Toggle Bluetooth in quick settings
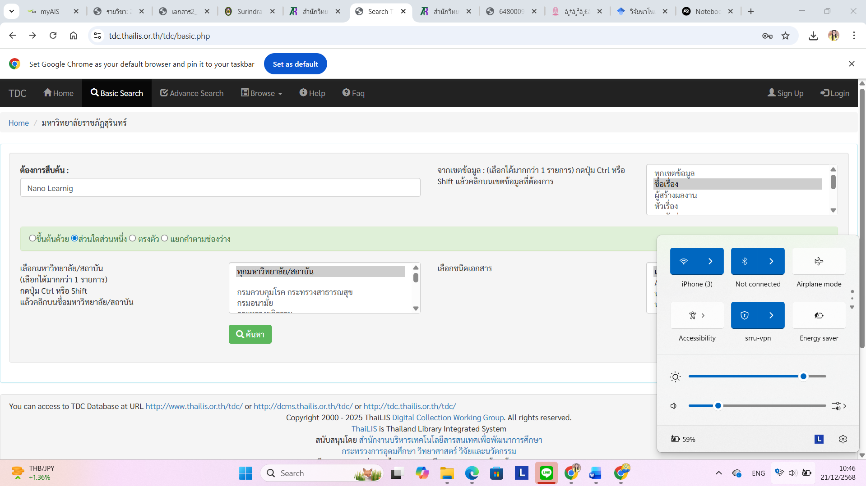866x486 pixels. coord(745,261)
